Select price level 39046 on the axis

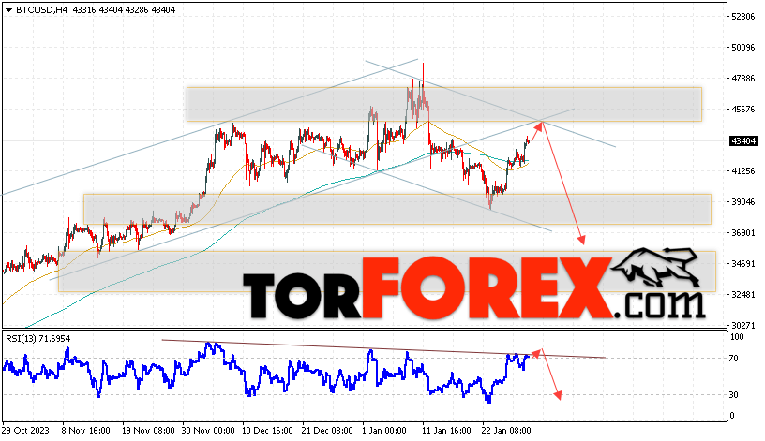pos(743,201)
